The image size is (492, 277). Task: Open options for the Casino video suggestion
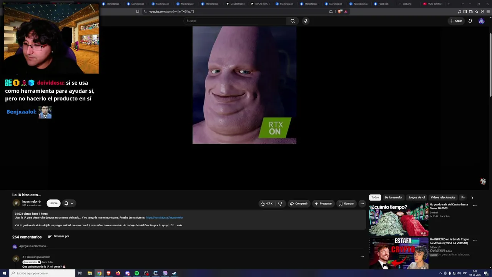[x=475, y=205]
